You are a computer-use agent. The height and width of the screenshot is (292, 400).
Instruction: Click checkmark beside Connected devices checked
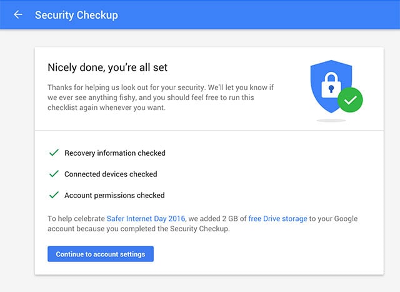[x=54, y=174]
